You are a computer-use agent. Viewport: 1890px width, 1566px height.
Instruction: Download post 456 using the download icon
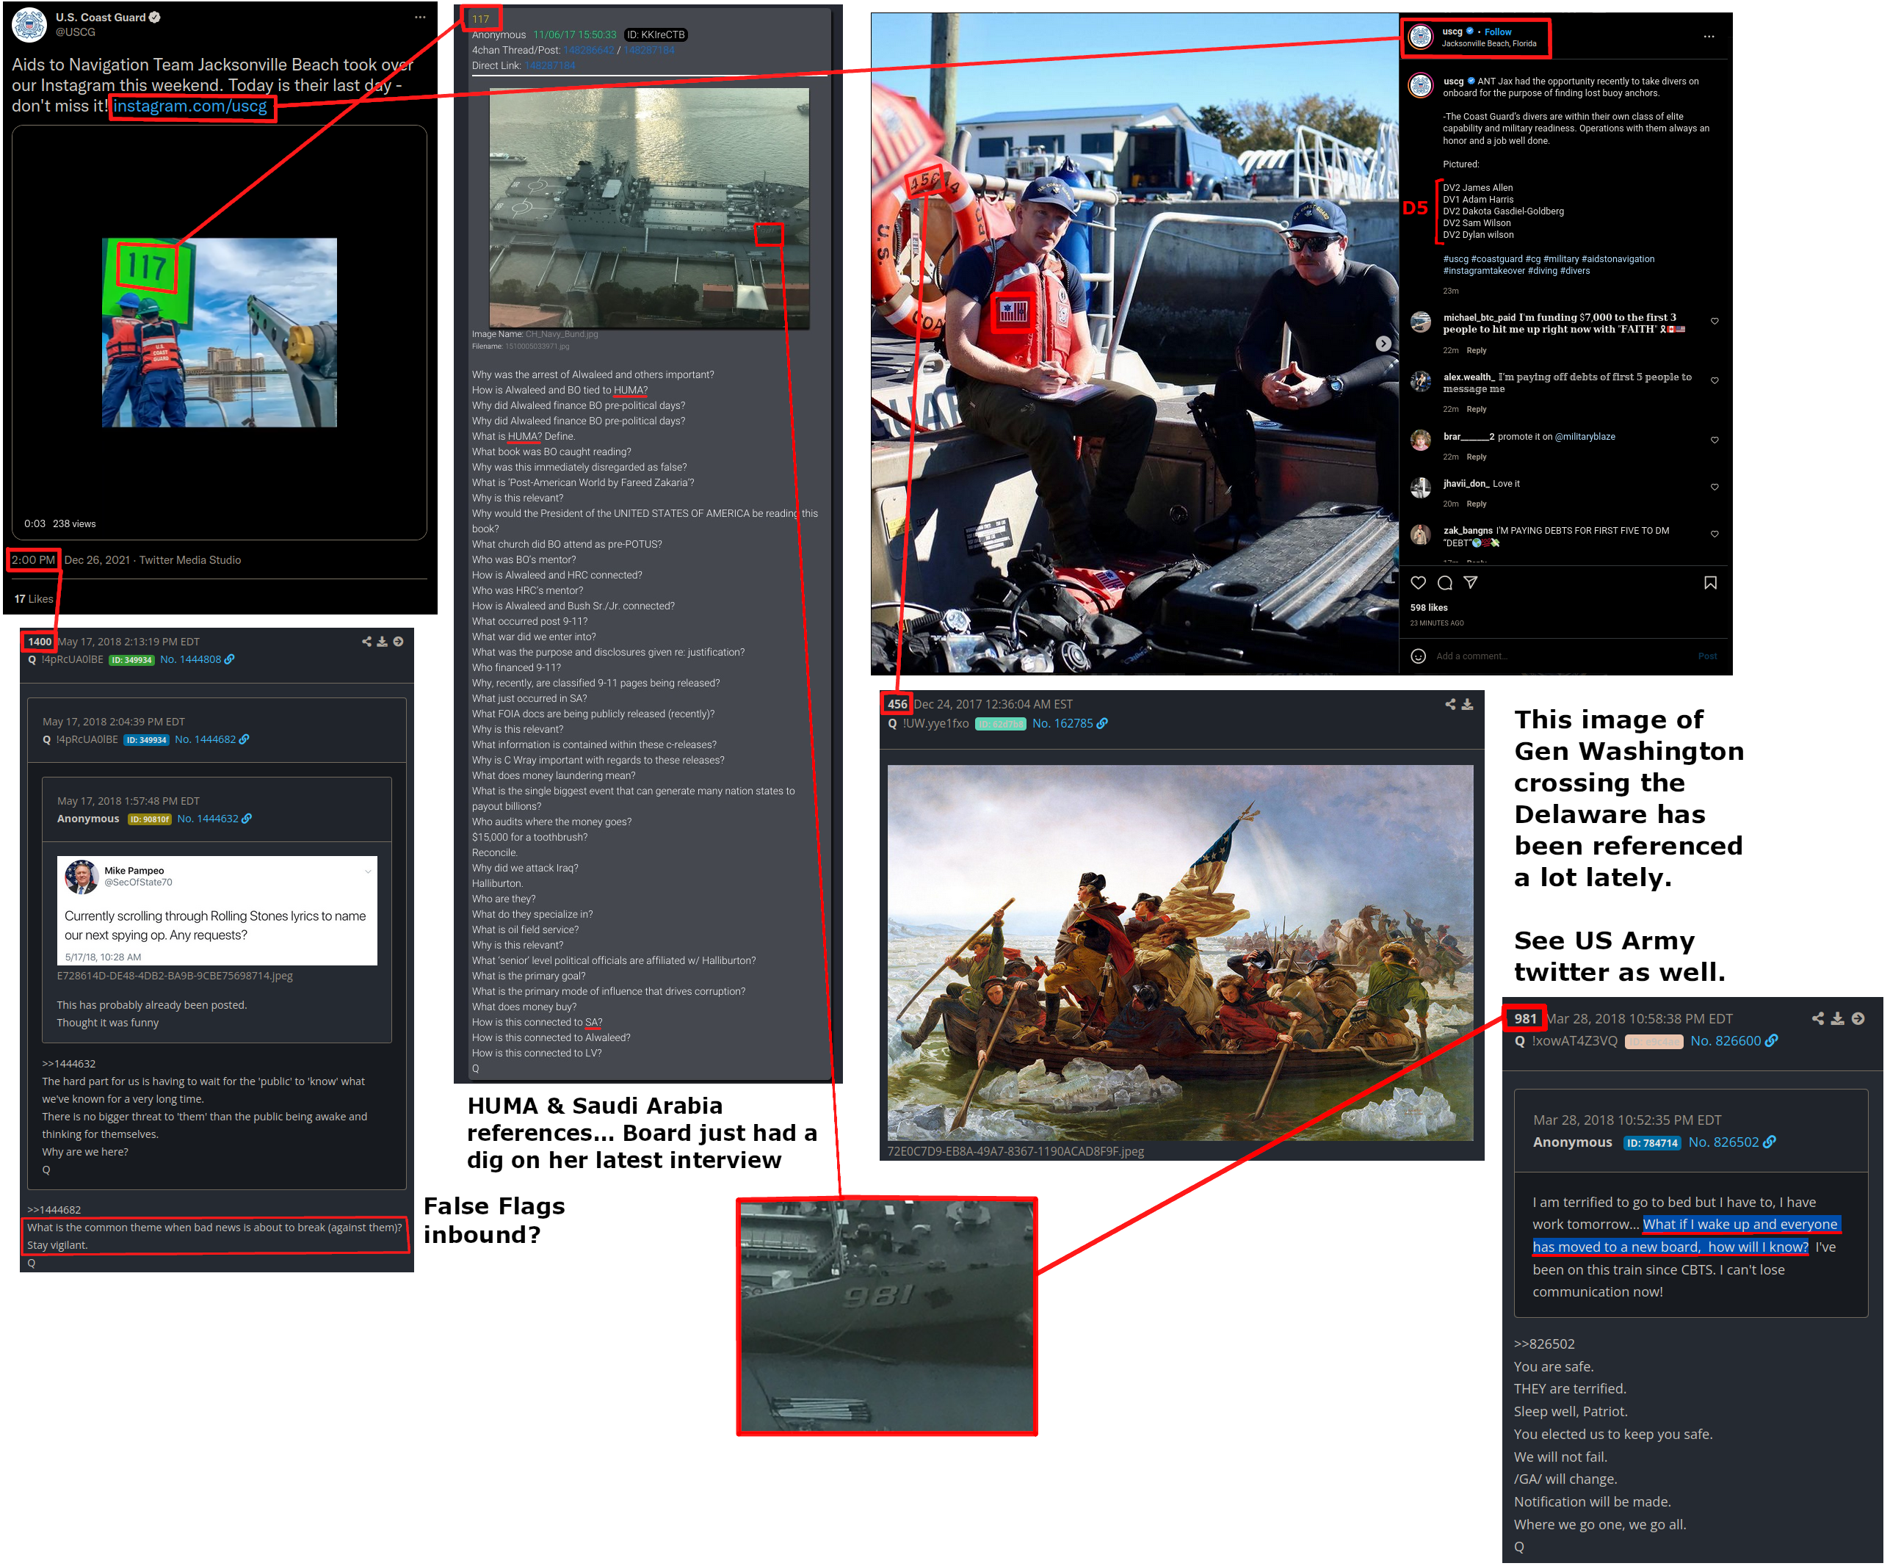coord(1467,705)
